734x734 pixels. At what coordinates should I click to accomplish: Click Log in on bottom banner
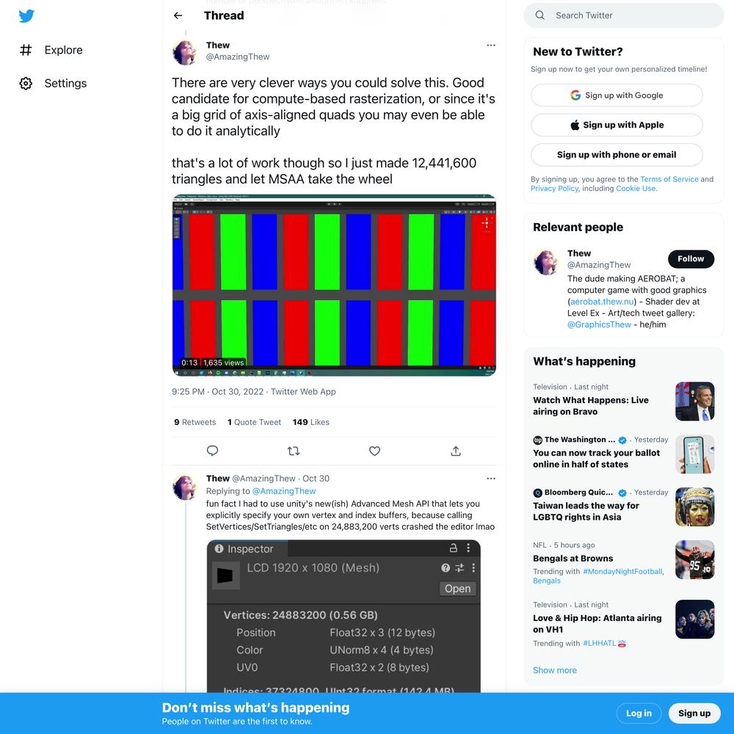point(639,713)
